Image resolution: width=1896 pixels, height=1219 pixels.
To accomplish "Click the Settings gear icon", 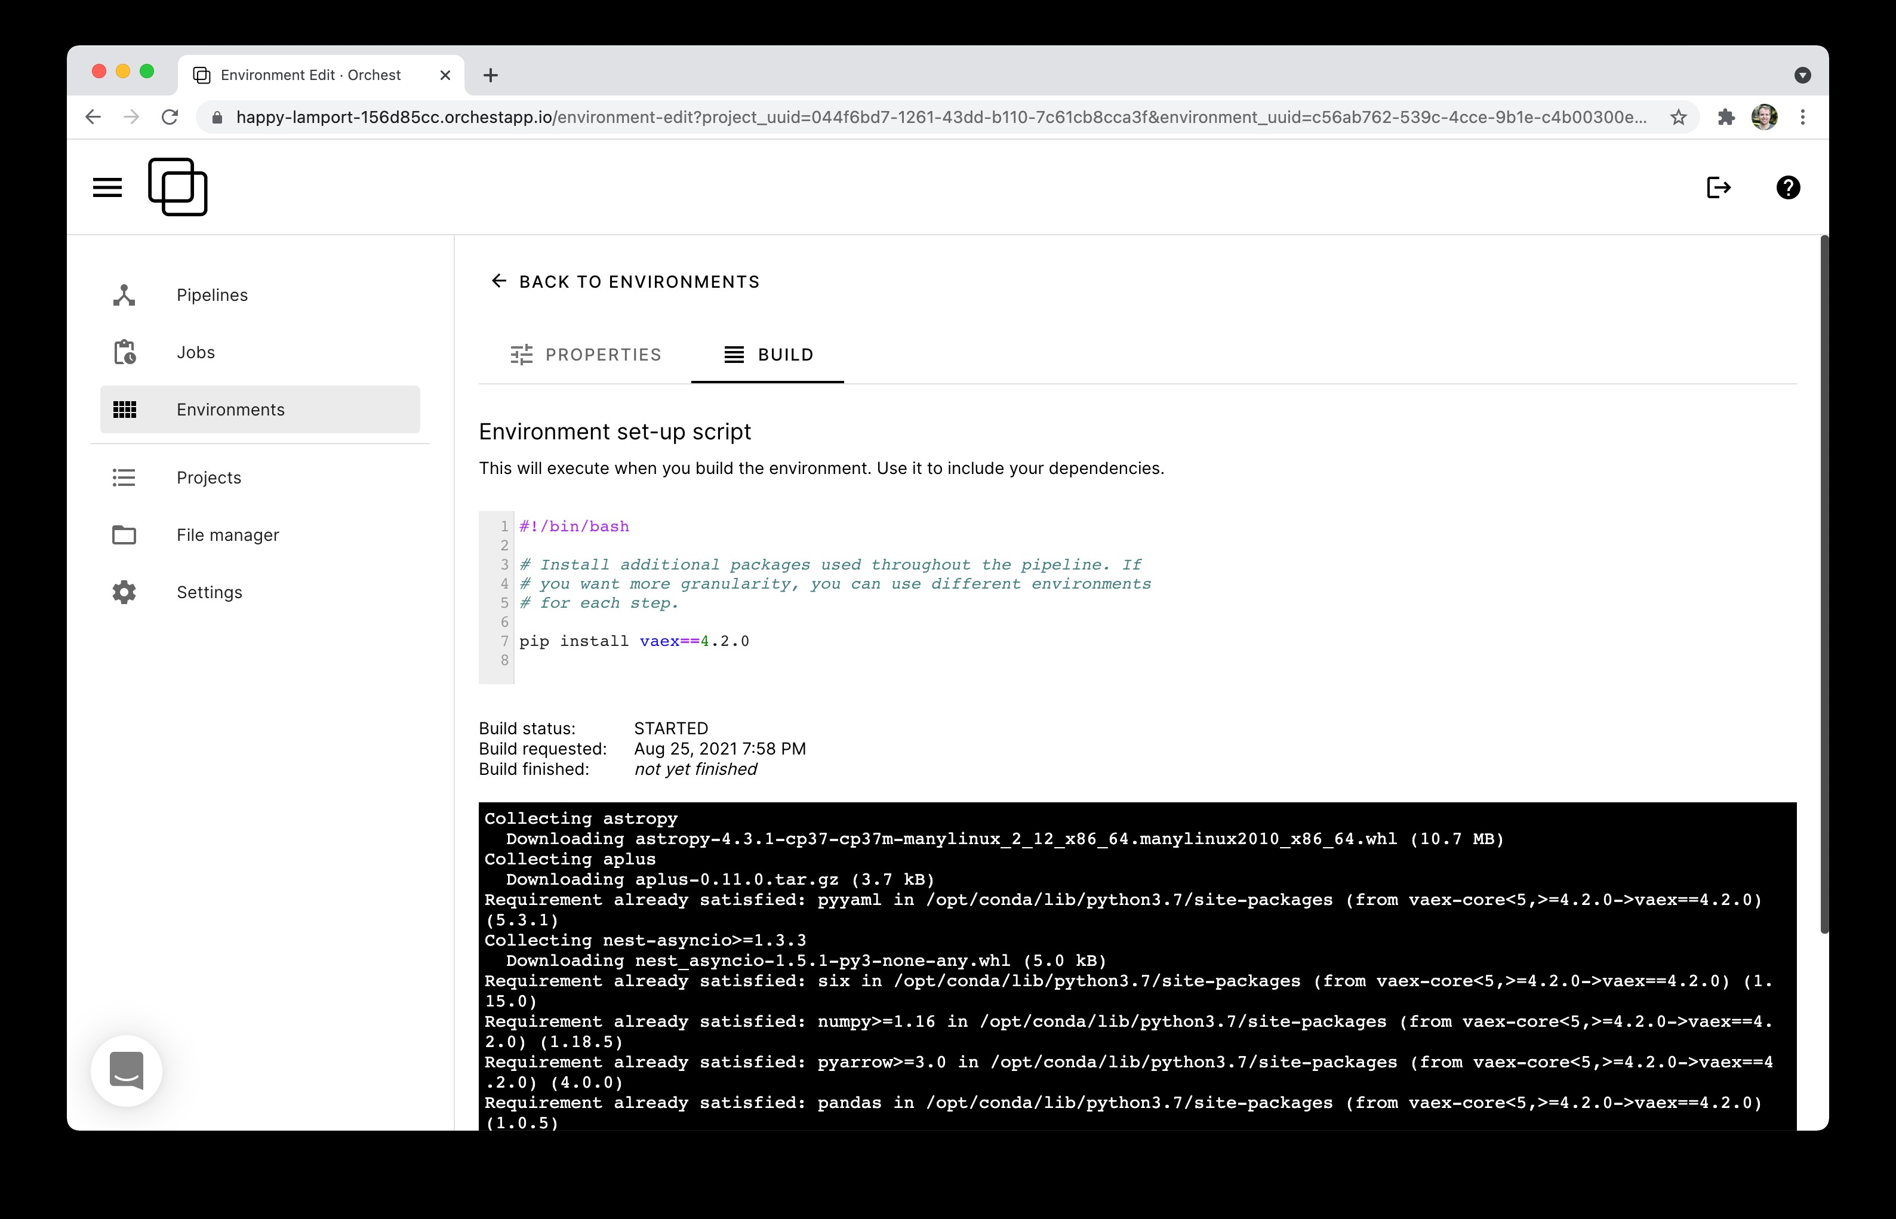I will click(x=124, y=592).
